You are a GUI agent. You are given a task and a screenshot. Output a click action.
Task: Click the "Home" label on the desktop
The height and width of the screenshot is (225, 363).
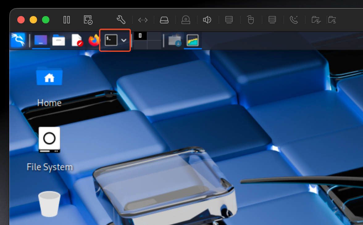point(49,103)
